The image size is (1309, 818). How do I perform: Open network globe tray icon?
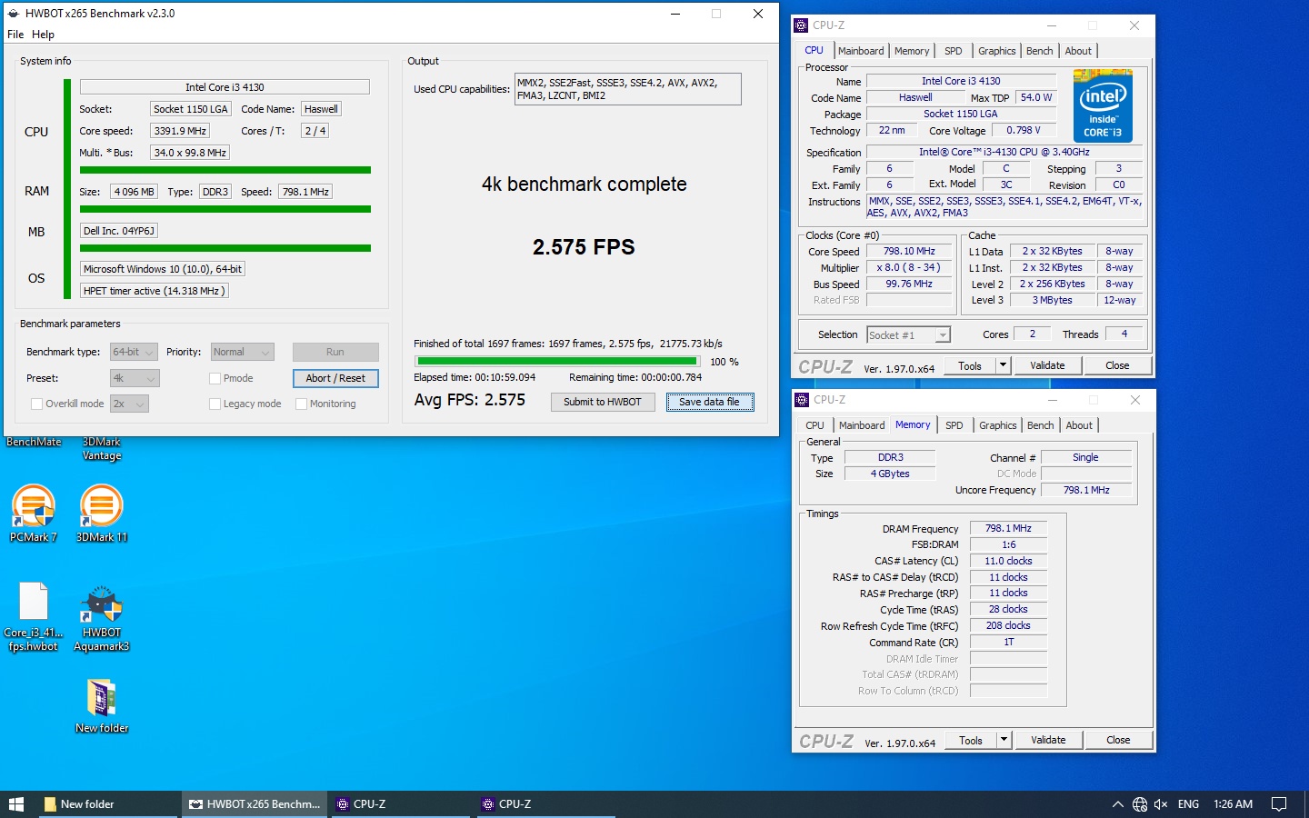pos(1140,804)
